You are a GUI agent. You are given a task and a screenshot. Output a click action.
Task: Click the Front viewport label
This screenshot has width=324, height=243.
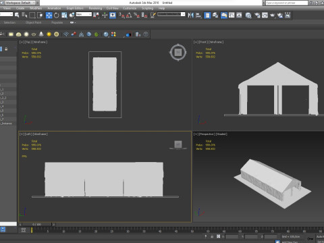[x=203, y=42]
